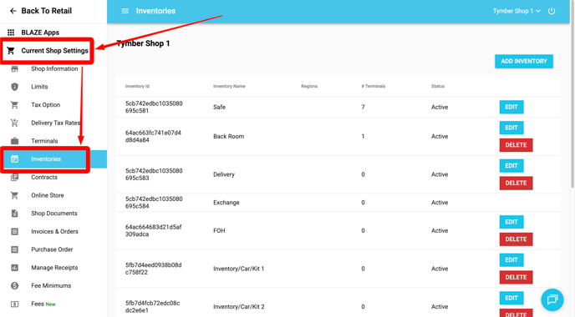
Task: Open Shop Documents page
Action: point(53,214)
